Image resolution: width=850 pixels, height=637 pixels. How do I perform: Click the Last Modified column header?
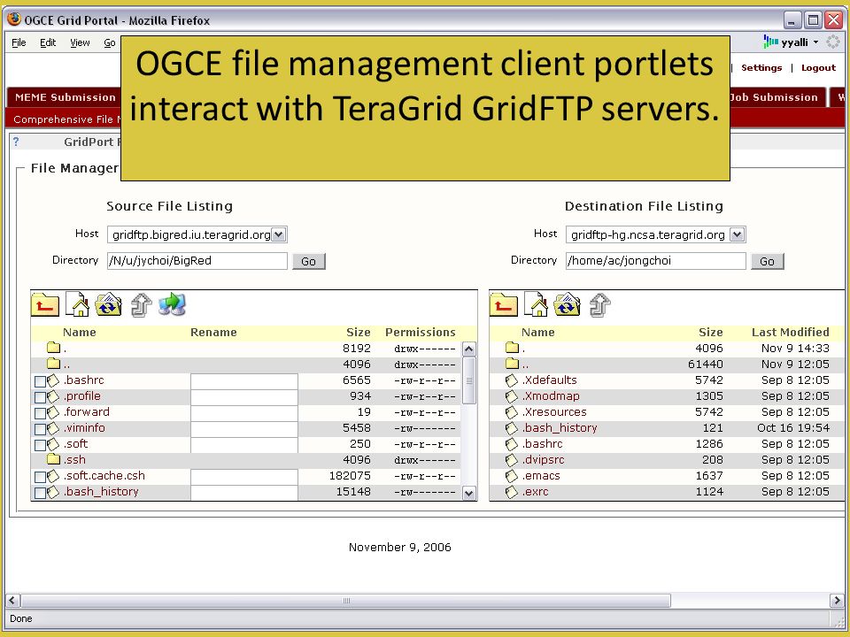click(791, 332)
